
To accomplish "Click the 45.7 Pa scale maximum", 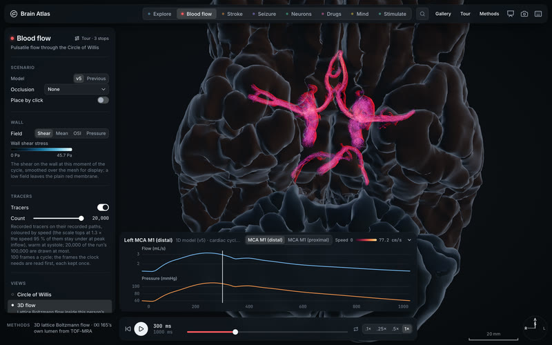I will click(x=64, y=155).
